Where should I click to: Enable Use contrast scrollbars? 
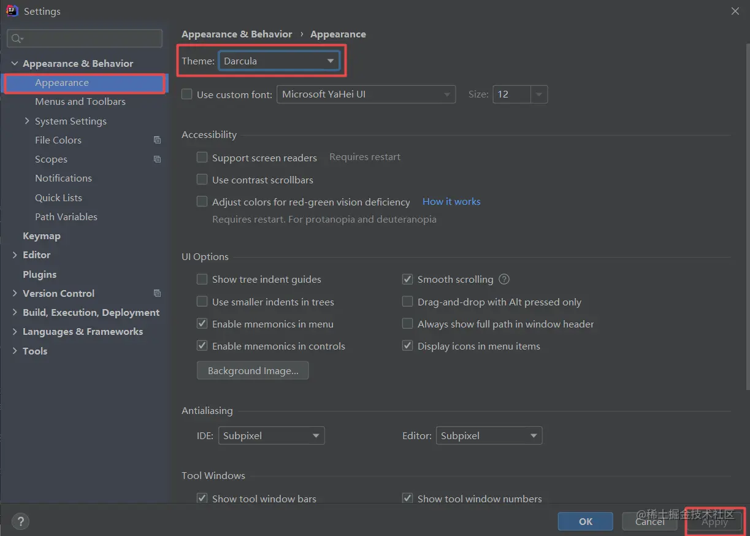[x=202, y=179]
